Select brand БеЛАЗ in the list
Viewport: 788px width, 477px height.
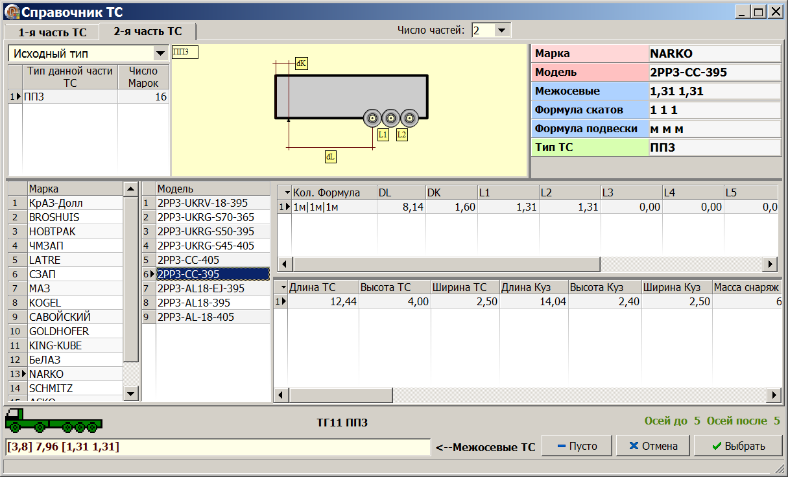(75, 360)
